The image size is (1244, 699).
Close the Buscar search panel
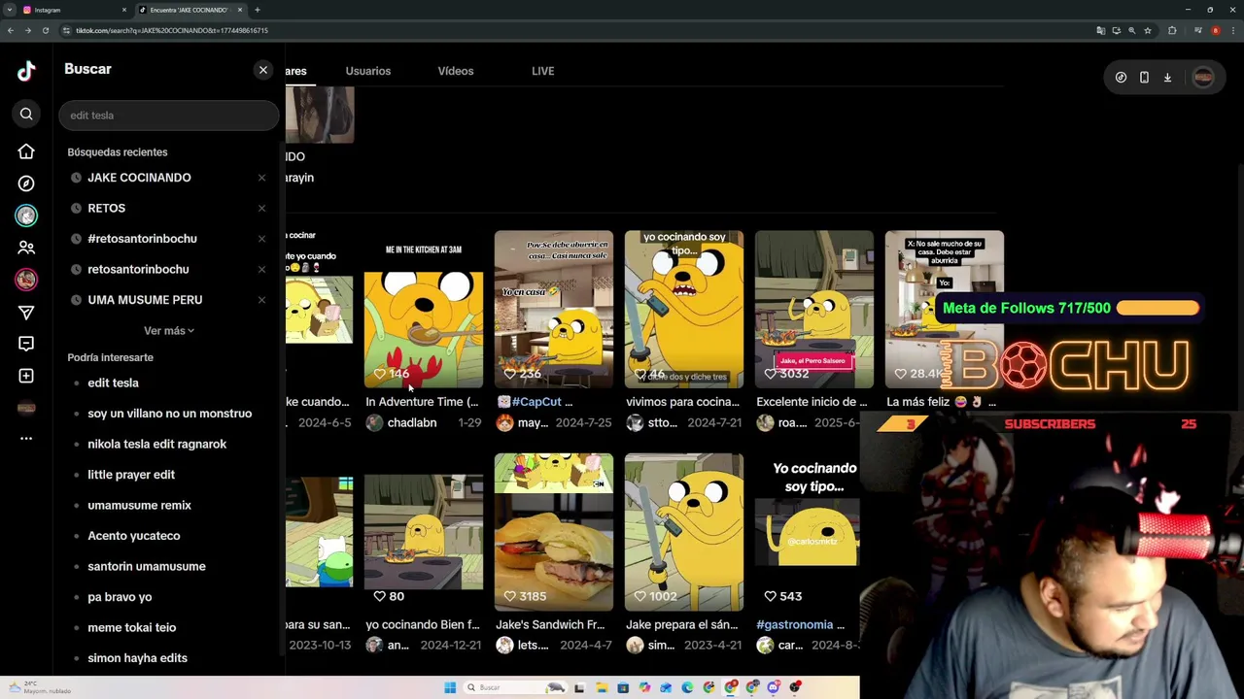[x=263, y=70]
